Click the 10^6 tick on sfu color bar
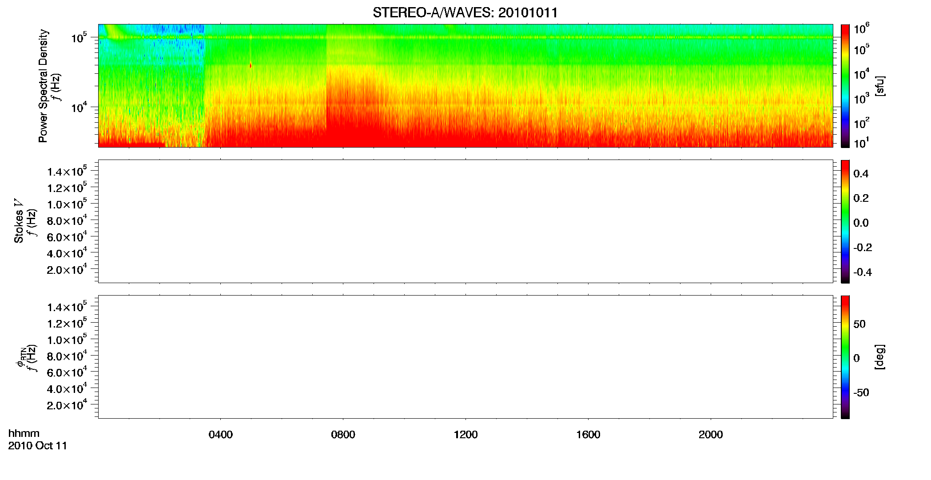931x480 pixels. (862, 29)
